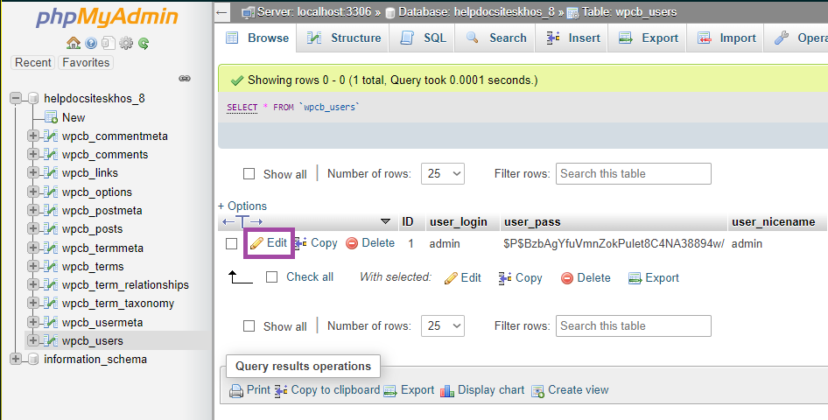This screenshot has width=828, height=420.
Task: Open the MySQL documentation page icon
Action: 109,43
